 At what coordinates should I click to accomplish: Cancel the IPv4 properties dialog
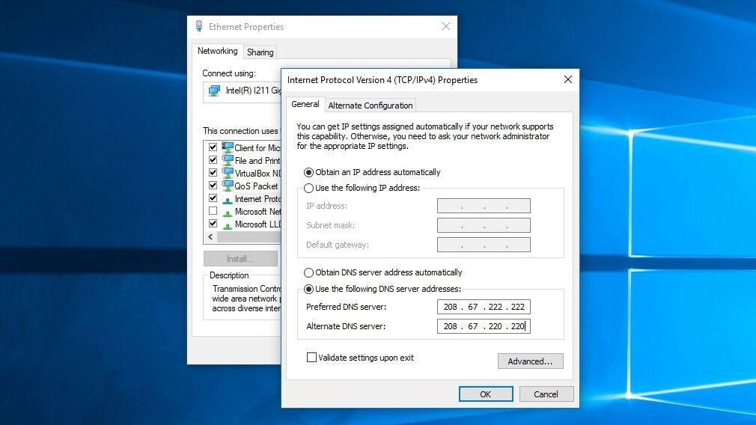coord(546,394)
